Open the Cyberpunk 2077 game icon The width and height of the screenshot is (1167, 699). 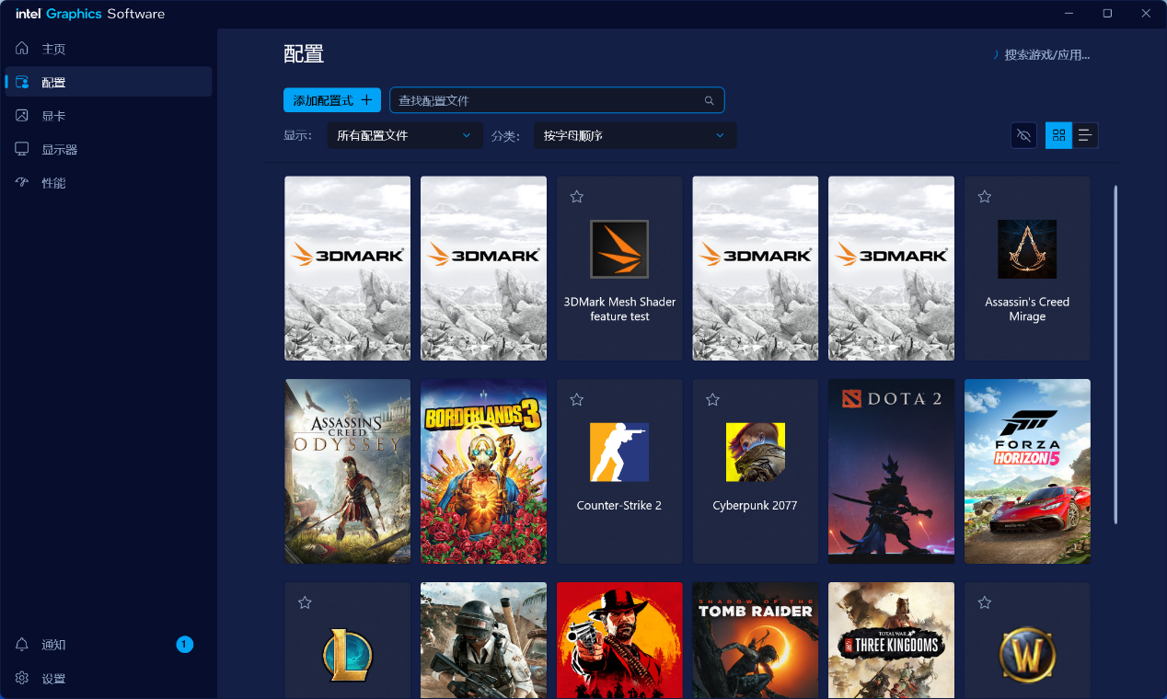[756, 453]
